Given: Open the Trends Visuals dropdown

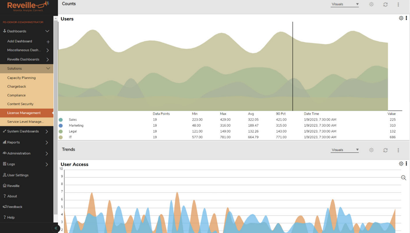Looking at the screenshot, I should point(345,150).
